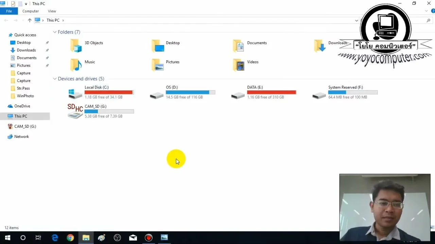This screenshot has width=435, height=244.
Task: Collapse the Devices and drives (5) section
Action: [55, 79]
